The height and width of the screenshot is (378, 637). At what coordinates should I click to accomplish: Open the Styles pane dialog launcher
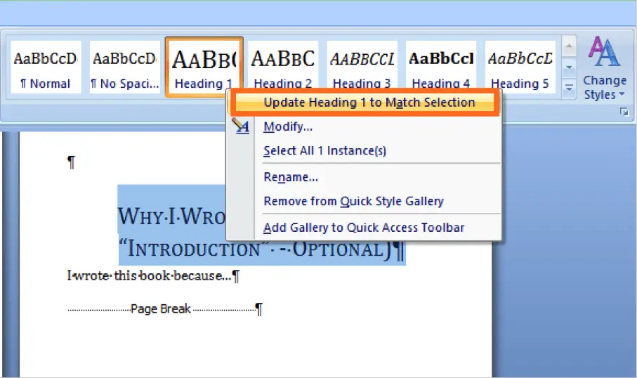624,112
